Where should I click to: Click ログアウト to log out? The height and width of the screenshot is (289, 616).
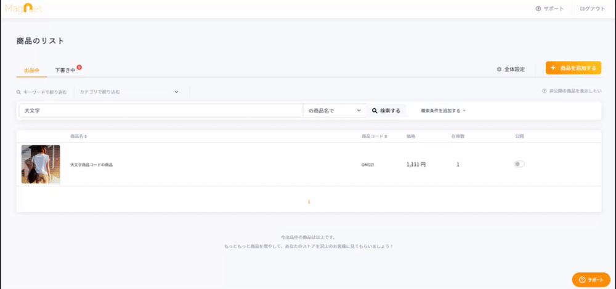click(593, 9)
